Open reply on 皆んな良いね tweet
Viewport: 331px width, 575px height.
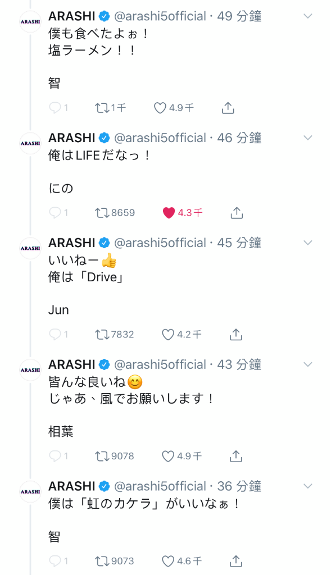click(55, 456)
